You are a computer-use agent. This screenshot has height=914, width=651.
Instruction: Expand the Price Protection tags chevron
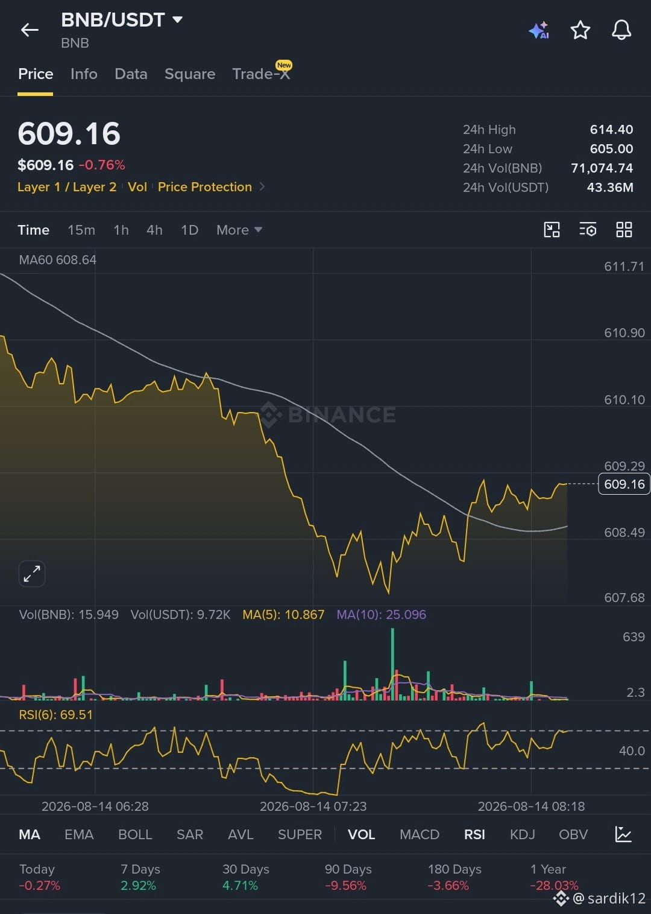click(262, 187)
